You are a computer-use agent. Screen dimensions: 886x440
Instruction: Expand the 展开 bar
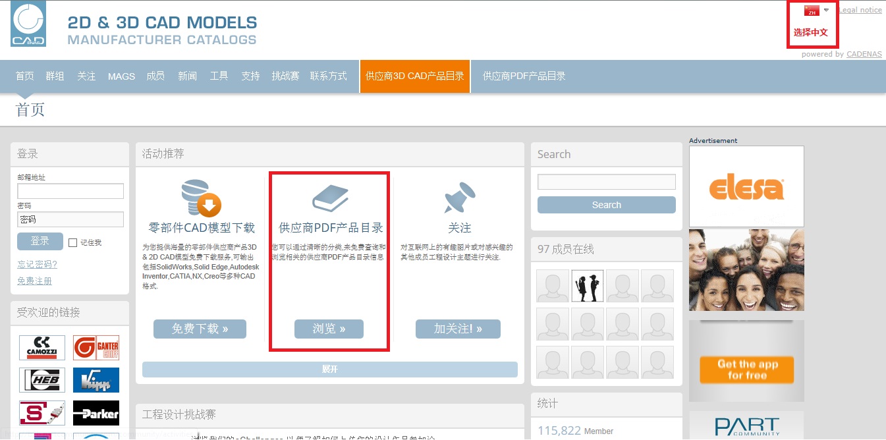coord(330,370)
